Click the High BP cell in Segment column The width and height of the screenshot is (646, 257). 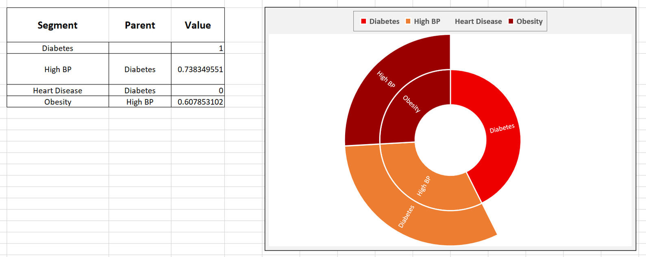point(58,69)
